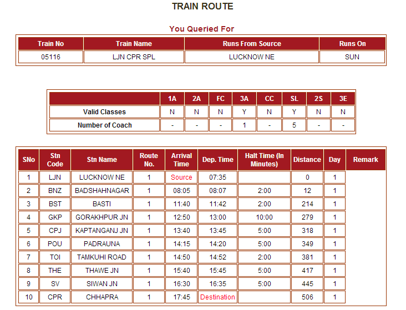The height and width of the screenshot is (310, 406).
Task: Click the FC class header
Action: click(220, 99)
